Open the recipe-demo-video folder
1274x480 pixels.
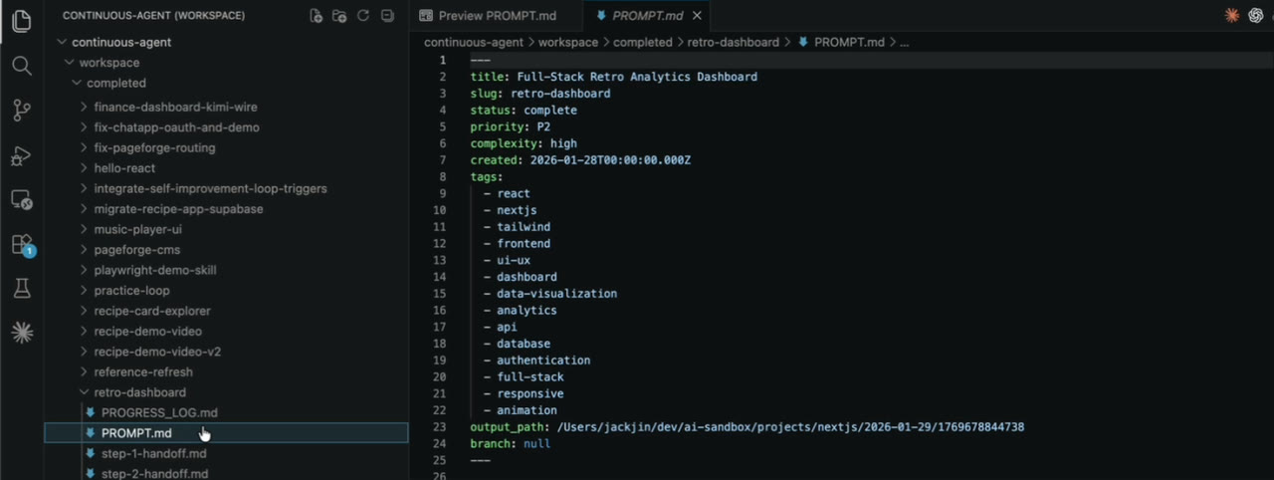pos(147,332)
